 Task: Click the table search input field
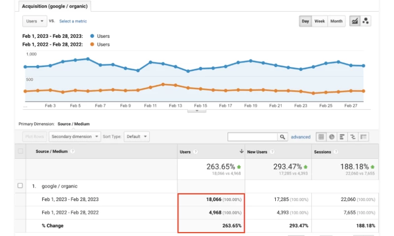pyautogui.click(x=252, y=137)
